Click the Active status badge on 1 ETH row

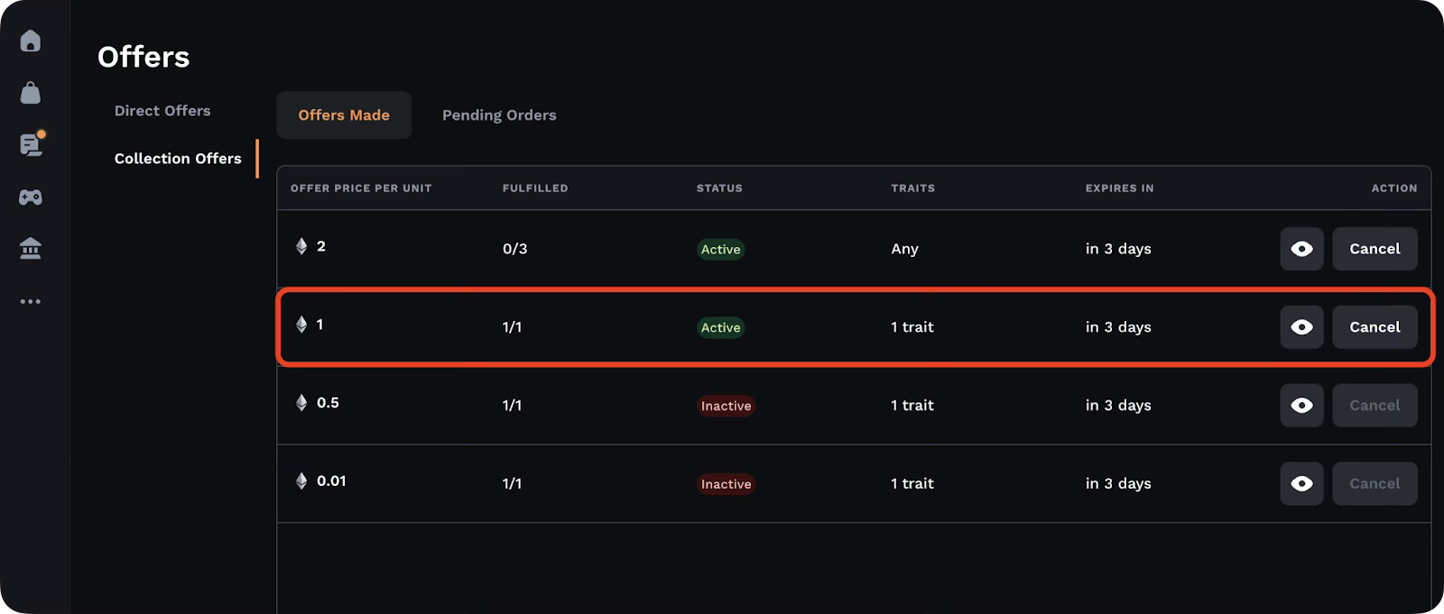click(720, 327)
